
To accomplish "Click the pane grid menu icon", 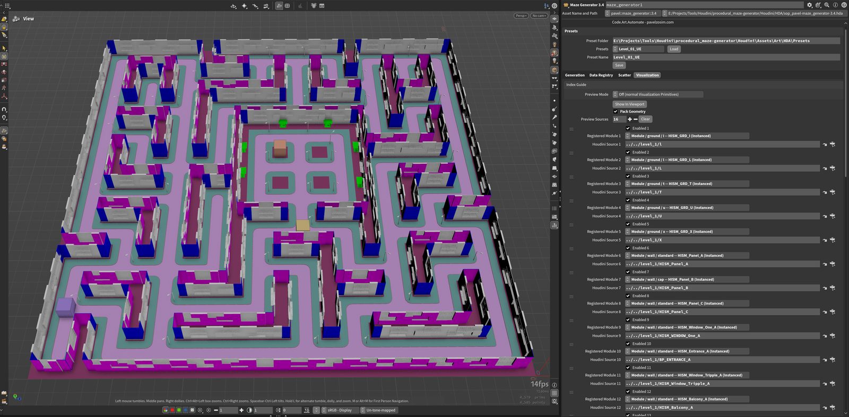I will 7,6.
